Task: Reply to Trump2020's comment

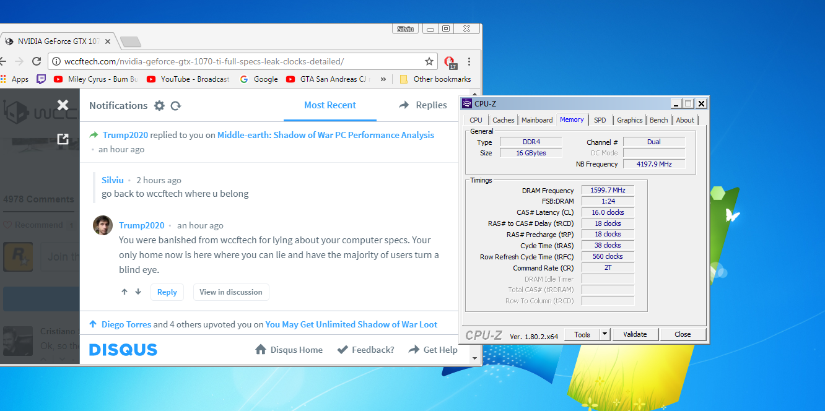Action: (x=167, y=292)
